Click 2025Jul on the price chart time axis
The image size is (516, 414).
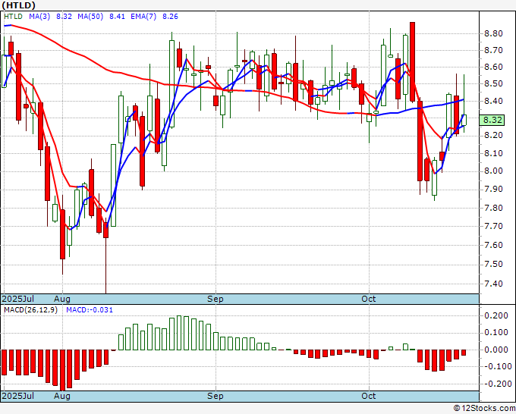(x=18, y=299)
